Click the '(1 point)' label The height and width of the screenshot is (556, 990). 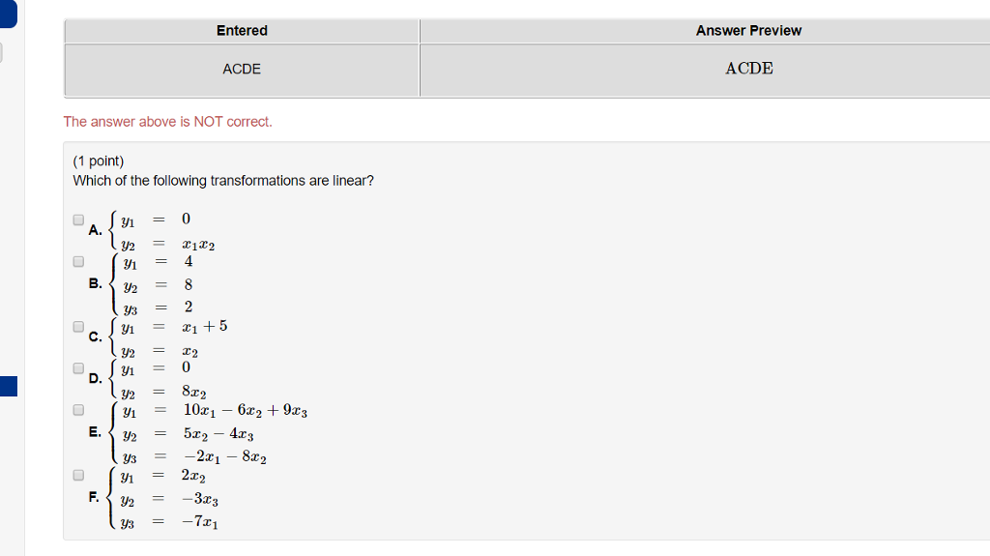pos(99,161)
